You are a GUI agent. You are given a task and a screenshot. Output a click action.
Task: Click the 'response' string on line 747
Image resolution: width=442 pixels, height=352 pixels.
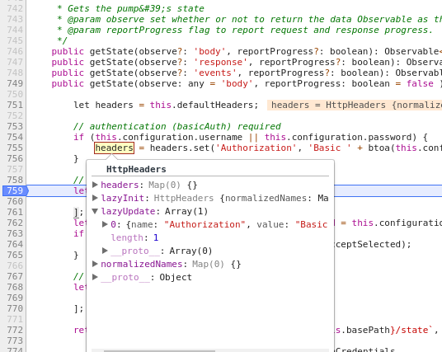point(220,62)
